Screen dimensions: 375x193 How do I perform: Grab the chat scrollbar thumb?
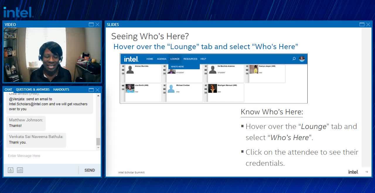[98, 142]
